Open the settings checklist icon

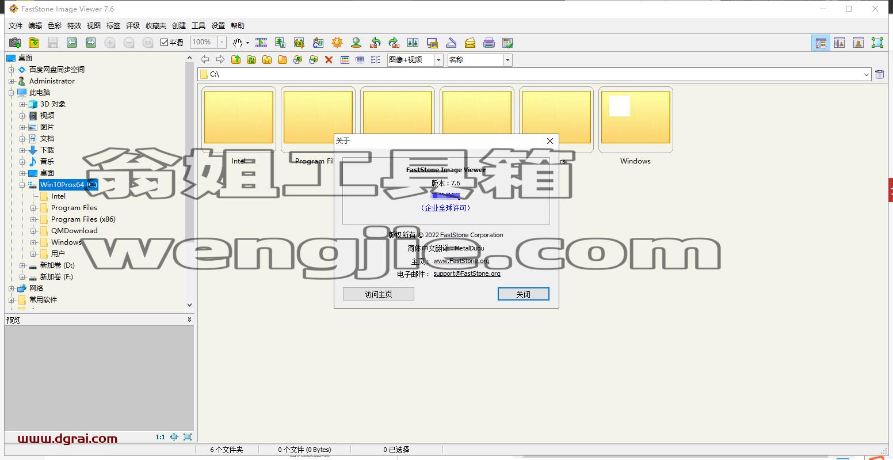click(507, 43)
